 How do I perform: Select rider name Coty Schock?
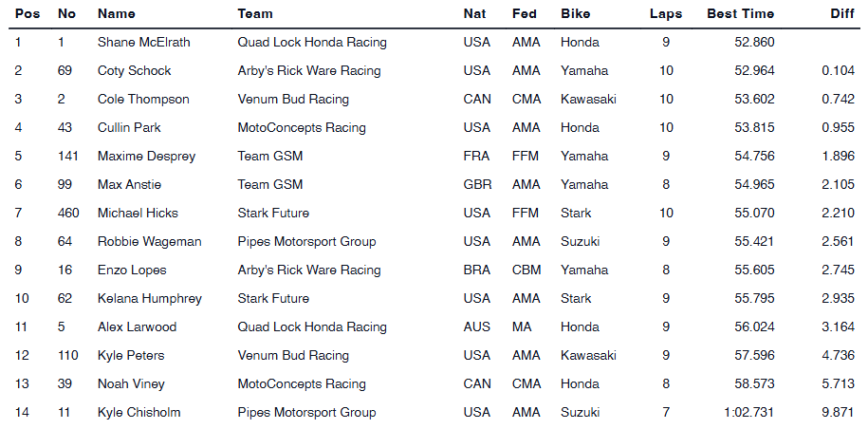pos(134,71)
